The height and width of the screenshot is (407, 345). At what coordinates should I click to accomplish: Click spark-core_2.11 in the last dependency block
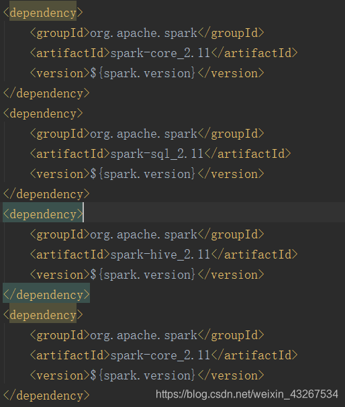pos(160,355)
